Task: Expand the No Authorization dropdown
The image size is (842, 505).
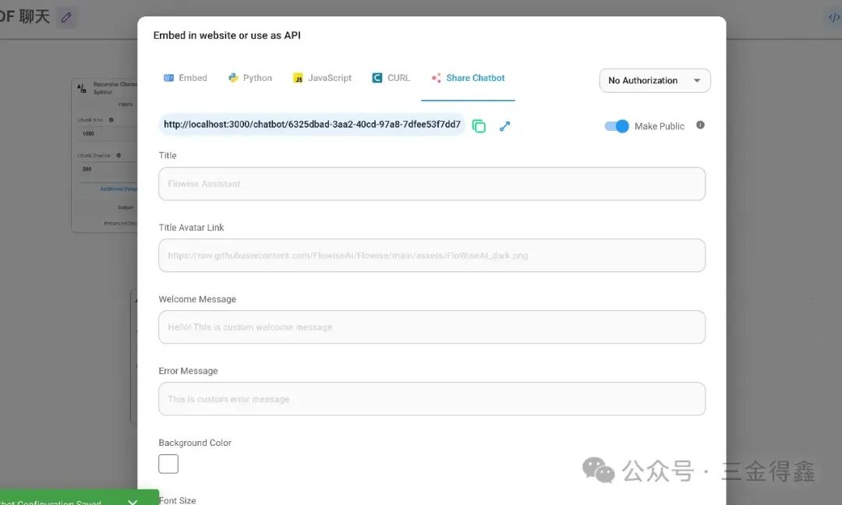Action: [654, 80]
